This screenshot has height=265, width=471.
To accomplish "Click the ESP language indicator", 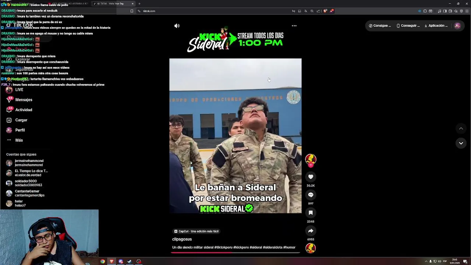I will pos(445,261).
